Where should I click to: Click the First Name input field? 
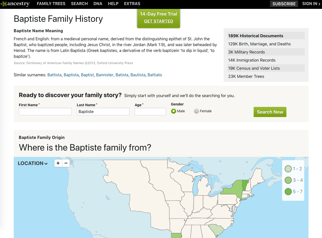point(45,112)
